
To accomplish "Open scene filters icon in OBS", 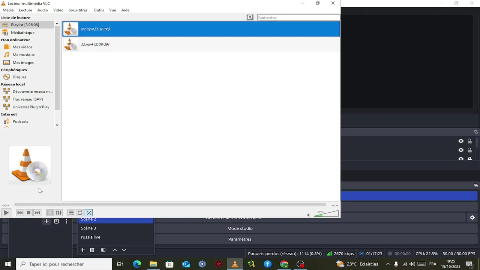I will click(103, 250).
